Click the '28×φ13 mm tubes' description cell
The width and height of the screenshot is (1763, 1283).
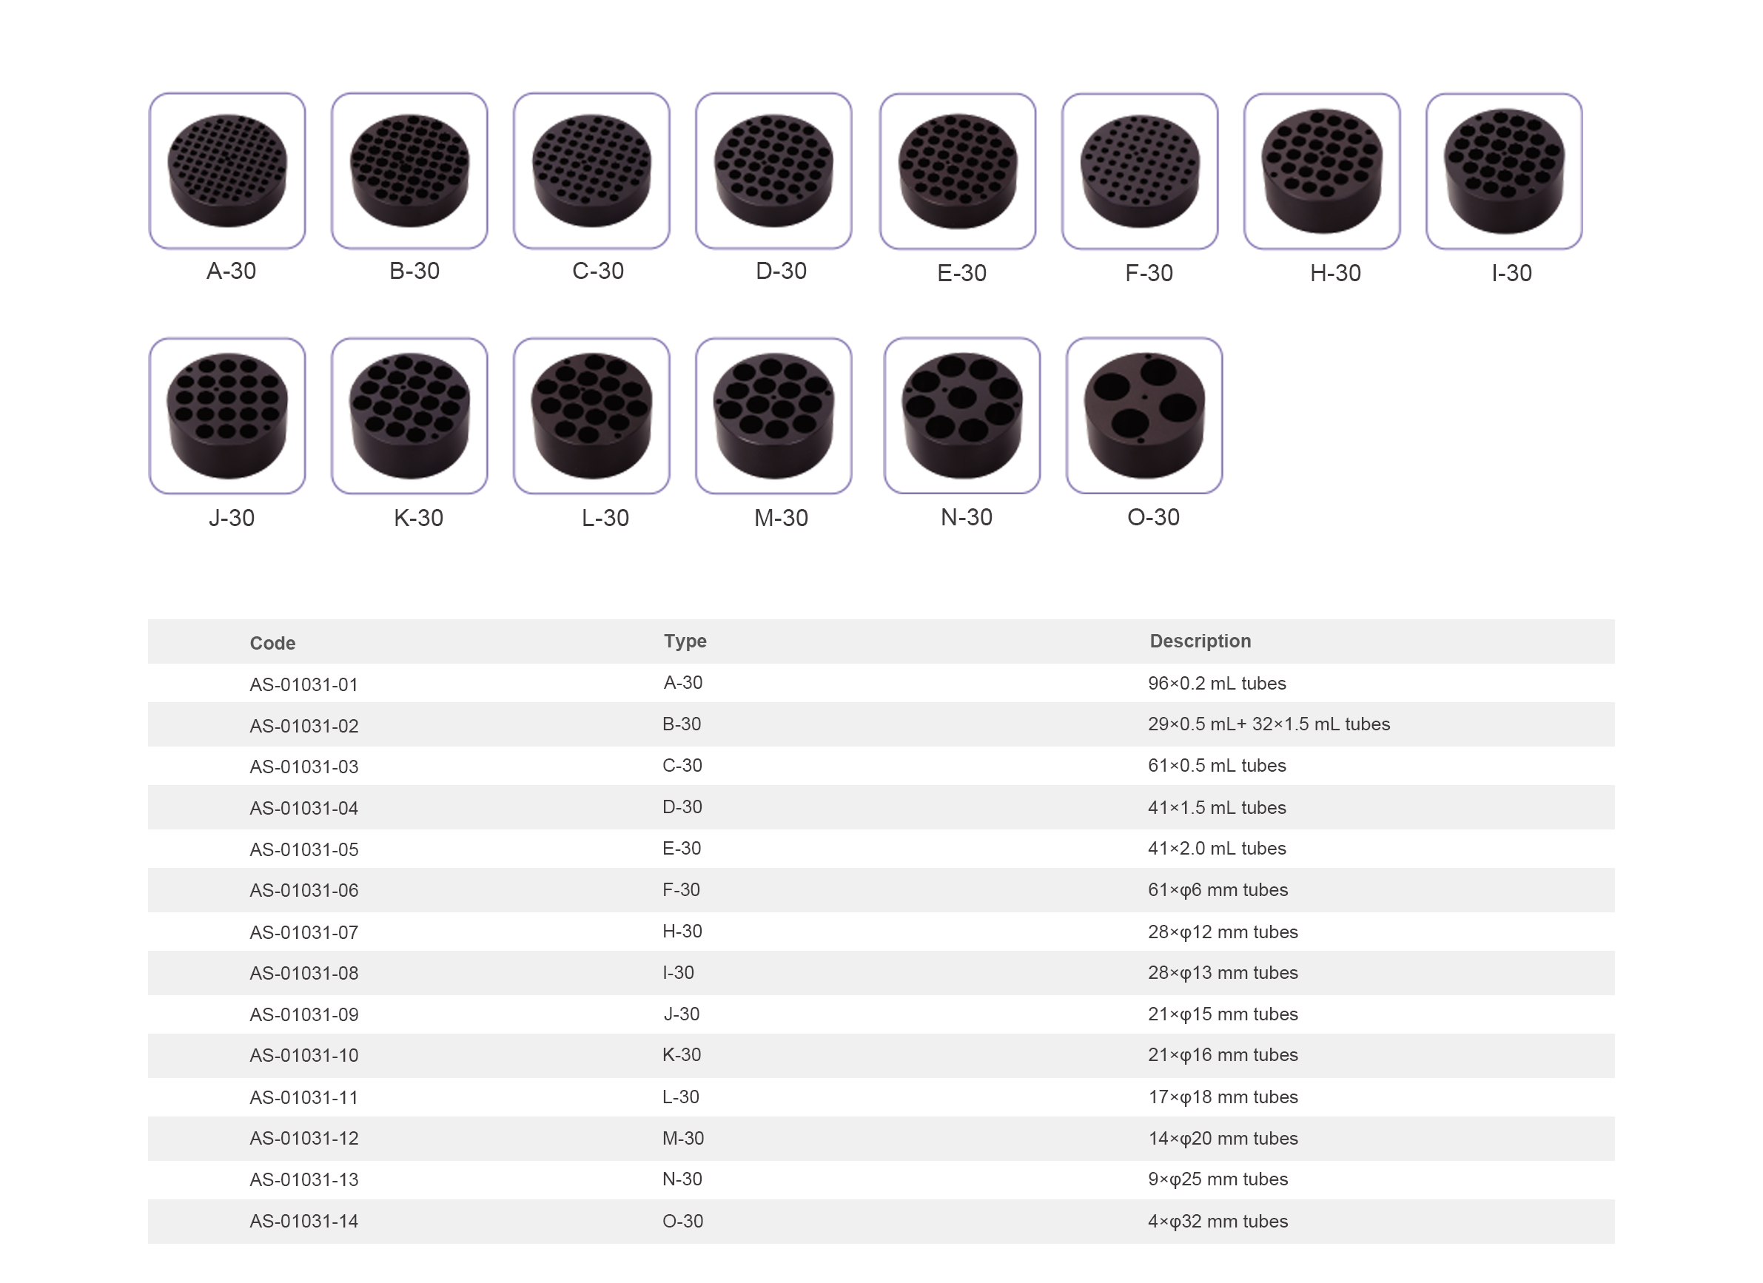[1223, 973]
